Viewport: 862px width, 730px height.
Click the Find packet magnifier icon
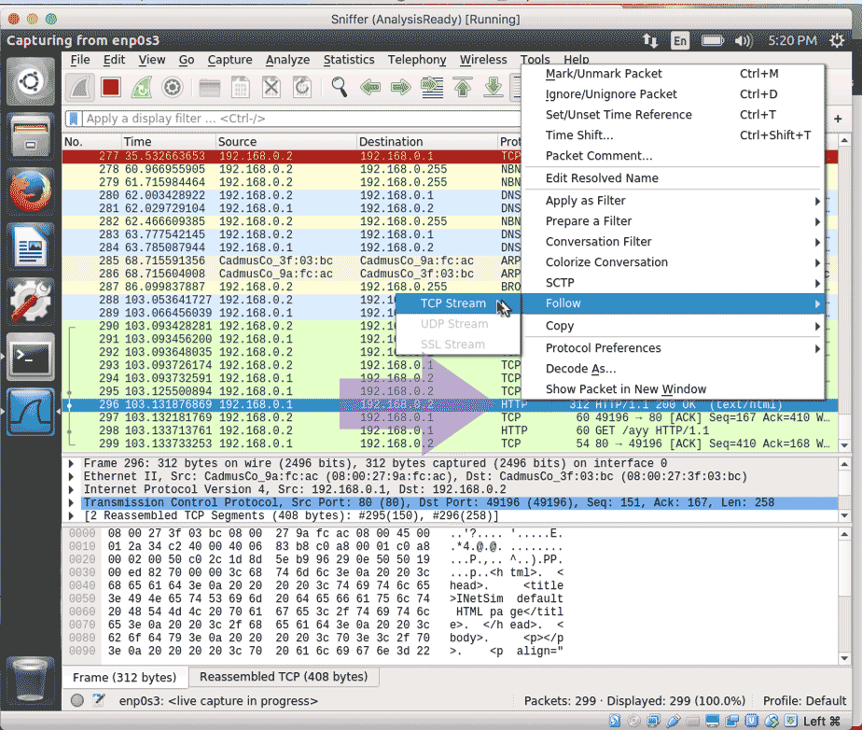click(340, 88)
